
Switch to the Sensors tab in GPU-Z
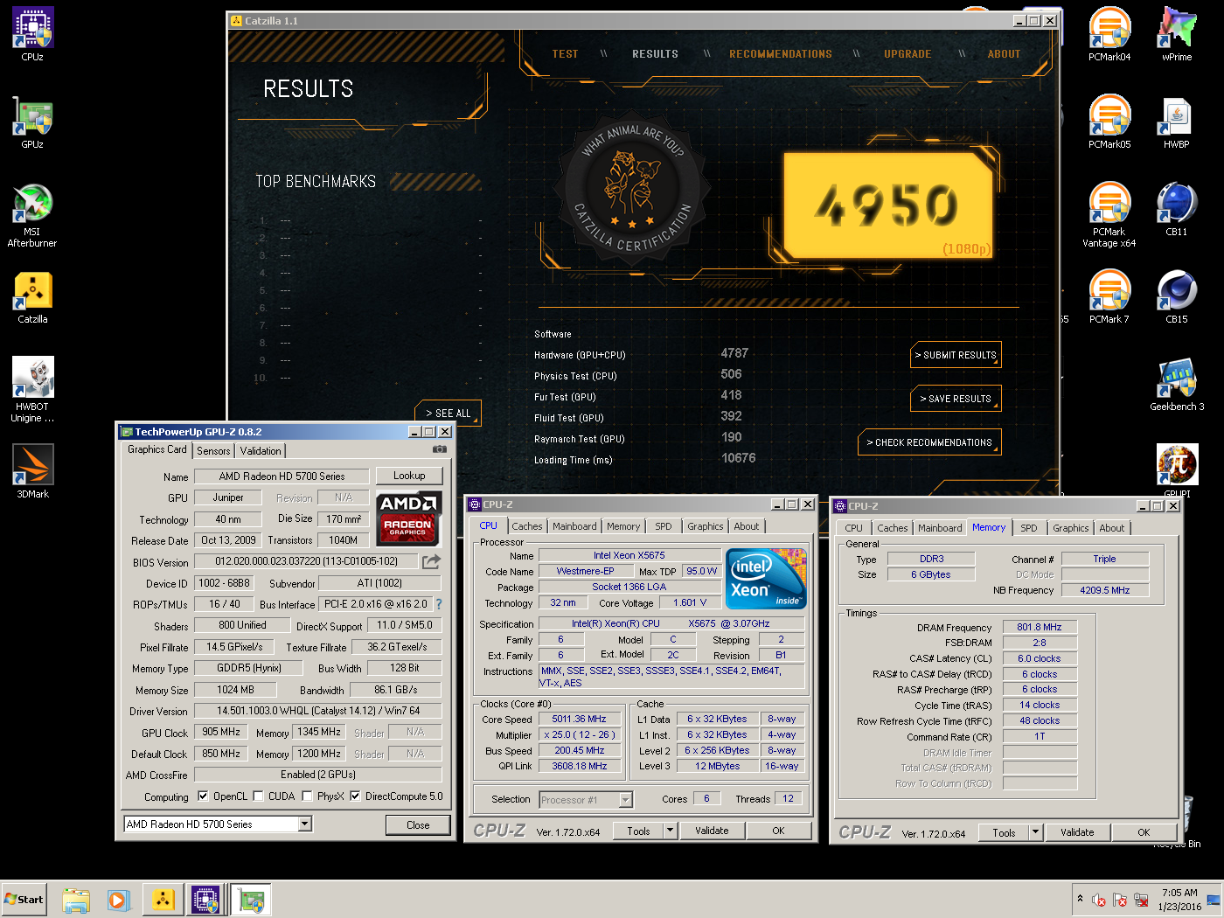(x=213, y=451)
